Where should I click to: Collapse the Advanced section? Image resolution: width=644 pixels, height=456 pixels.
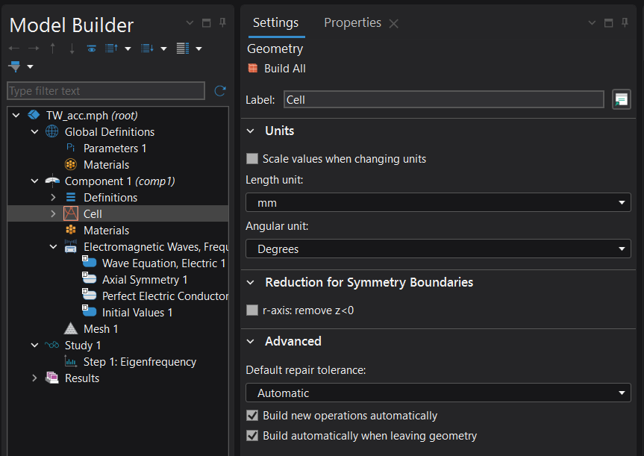pyautogui.click(x=252, y=341)
